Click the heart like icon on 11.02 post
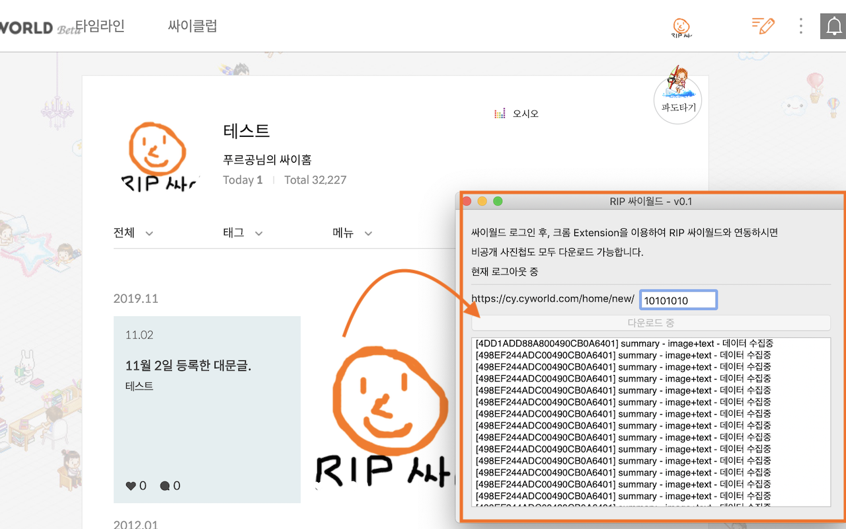 (x=131, y=486)
